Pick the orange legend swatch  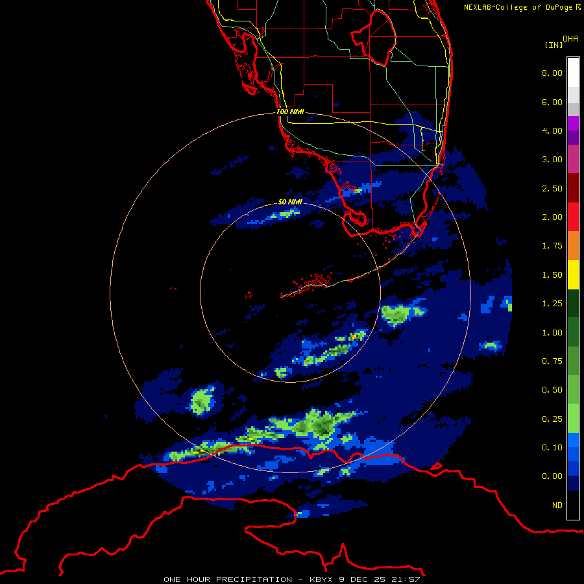(573, 245)
